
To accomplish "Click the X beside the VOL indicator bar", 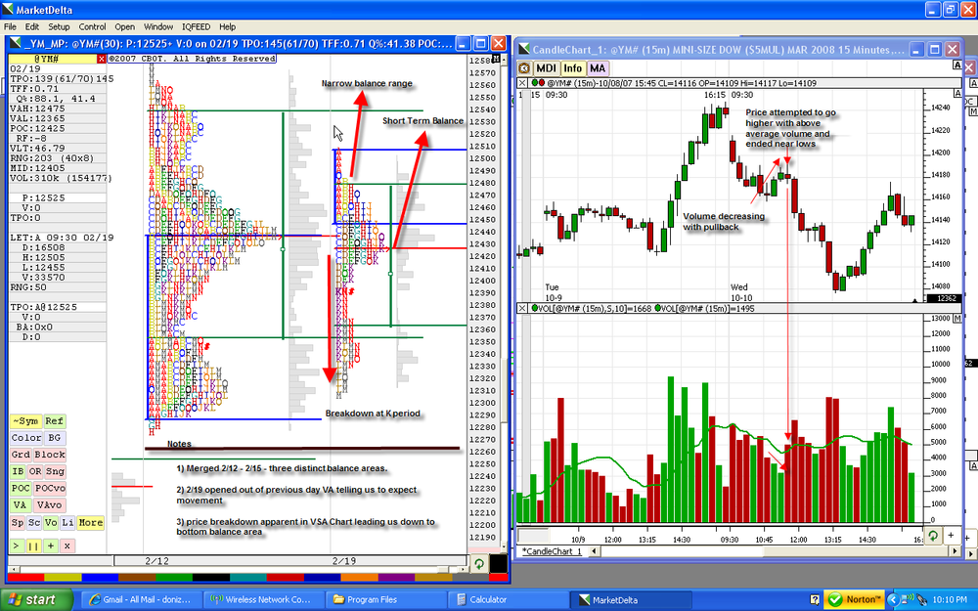I will [x=522, y=309].
